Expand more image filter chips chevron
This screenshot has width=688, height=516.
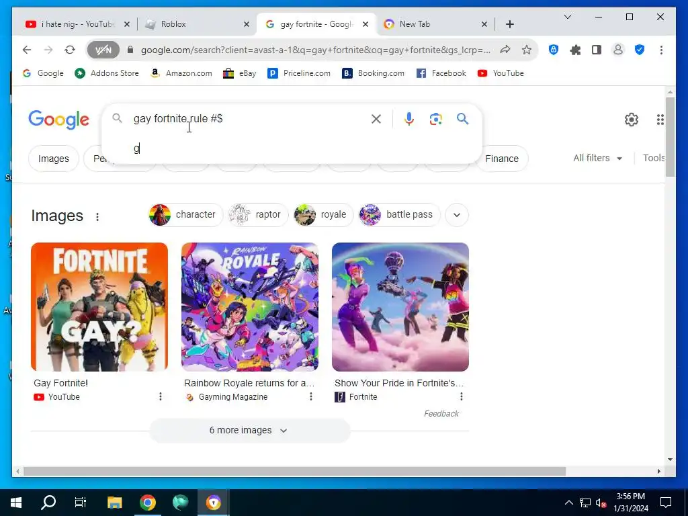(x=457, y=215)
